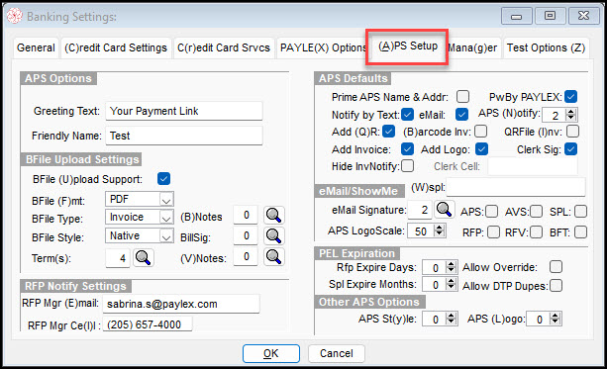
Task: Adjust the APS LogoScale spinner arrows
Action: click(439, 231)
